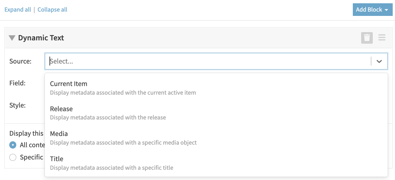Click the drag handle icon on Dynamic Text
Image resolution: width=395 pixels, height=180 pixels.
point(382,38)
